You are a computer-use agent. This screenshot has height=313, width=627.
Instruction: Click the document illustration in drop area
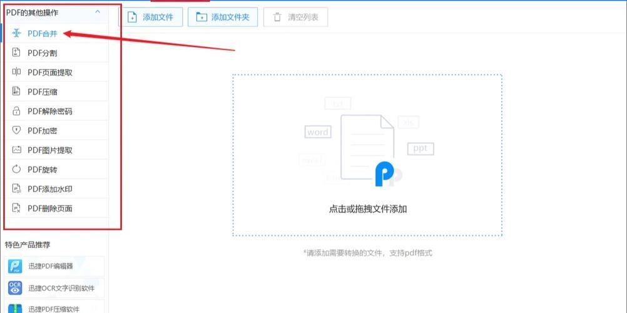(367, 147)
